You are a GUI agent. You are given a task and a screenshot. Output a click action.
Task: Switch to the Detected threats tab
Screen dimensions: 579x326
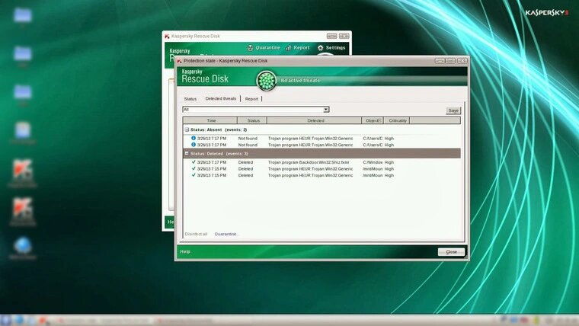[x=220, y=98]
